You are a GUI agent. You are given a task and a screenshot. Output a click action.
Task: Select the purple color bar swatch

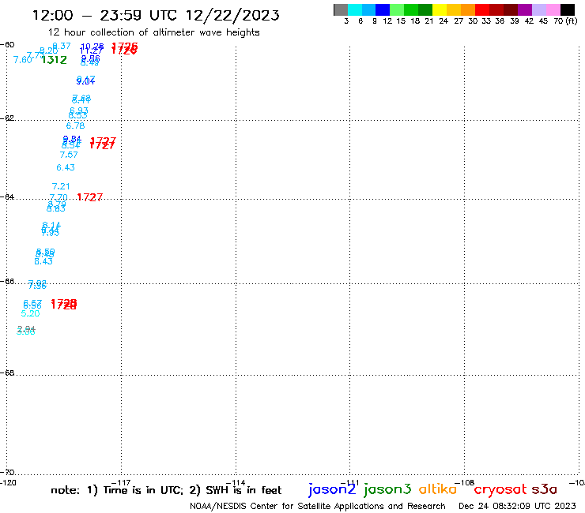click(x=525, y=9)
